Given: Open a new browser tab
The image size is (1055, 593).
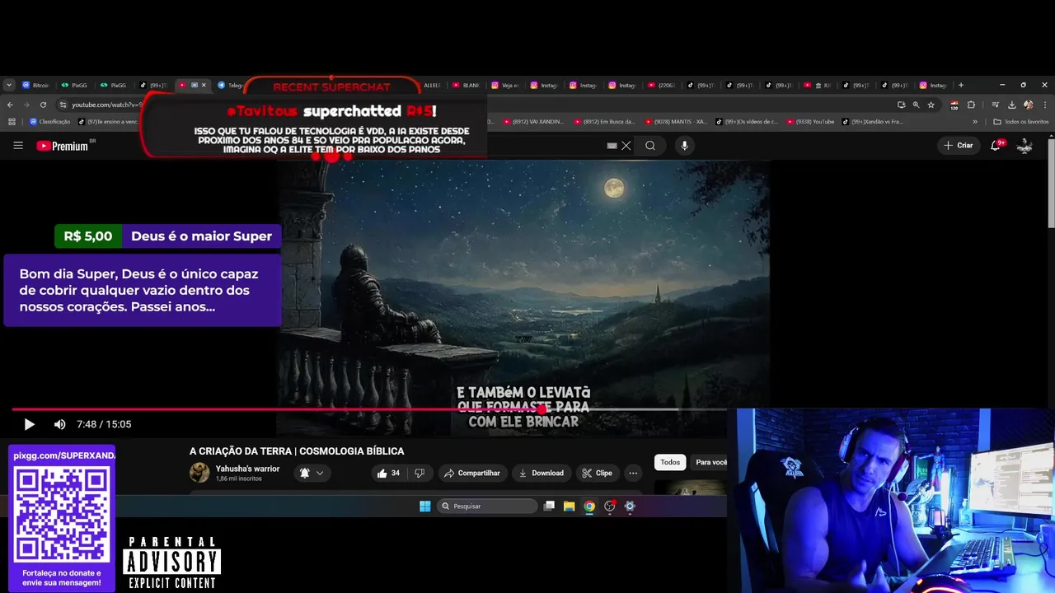Looking at the screenshot, I should (961, 85).
